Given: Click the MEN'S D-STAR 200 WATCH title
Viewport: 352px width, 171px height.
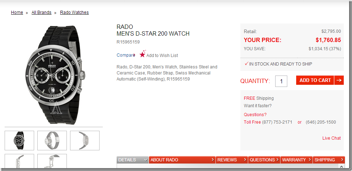Looking at the screenshot, I should (153, 34).
